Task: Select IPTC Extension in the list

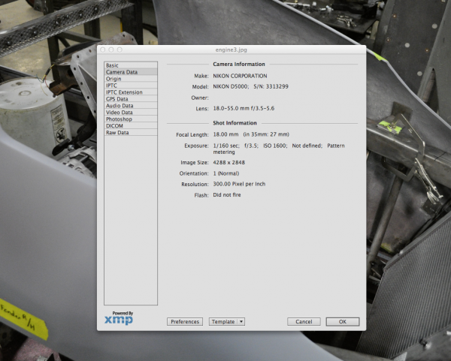Action: point(124,92)
